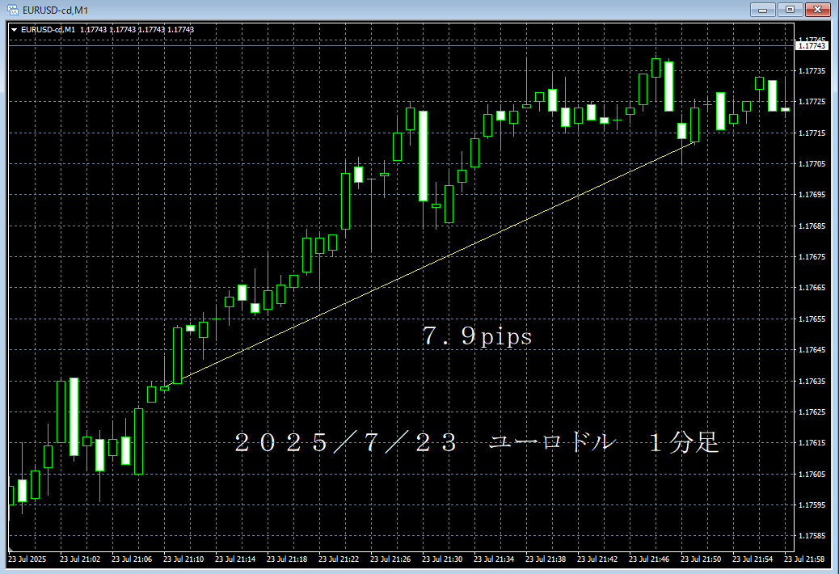Click the '23 Jul 21:02' time label
The height and width of the screenshot is (574, 839).
coord(80,559)
